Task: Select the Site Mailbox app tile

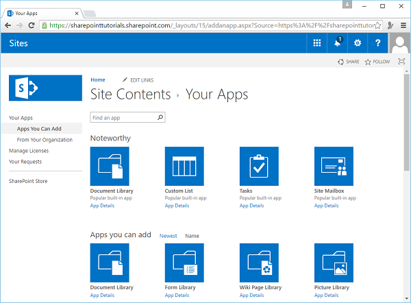Action: point(334,166)
